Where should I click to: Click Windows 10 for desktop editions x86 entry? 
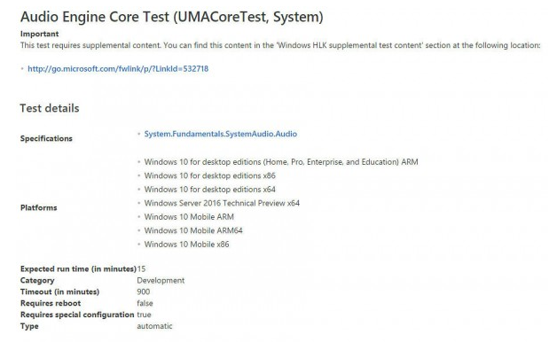pos(209,176)
